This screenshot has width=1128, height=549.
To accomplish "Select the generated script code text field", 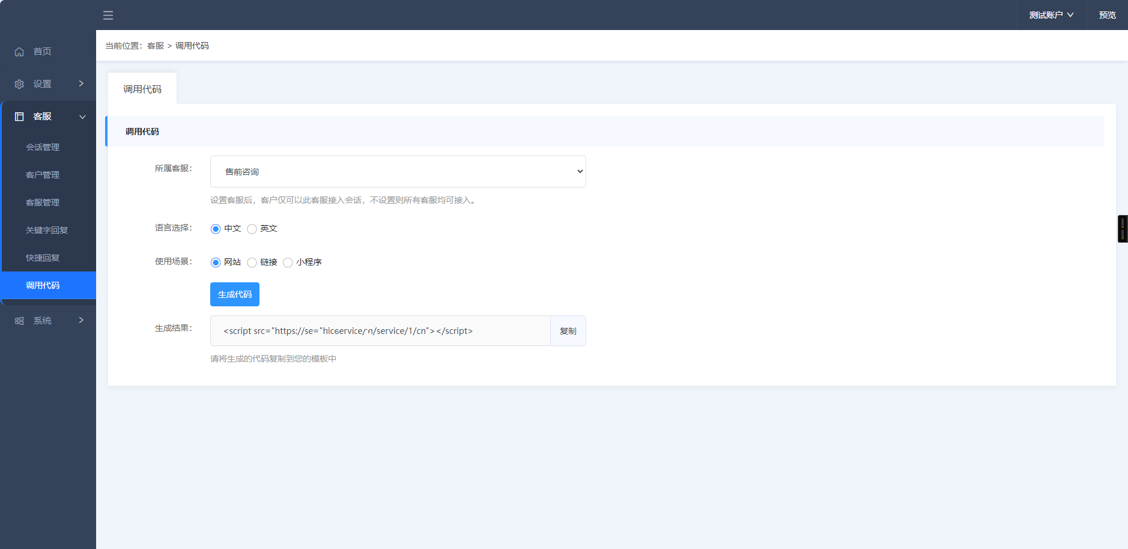I will point(380,330).
